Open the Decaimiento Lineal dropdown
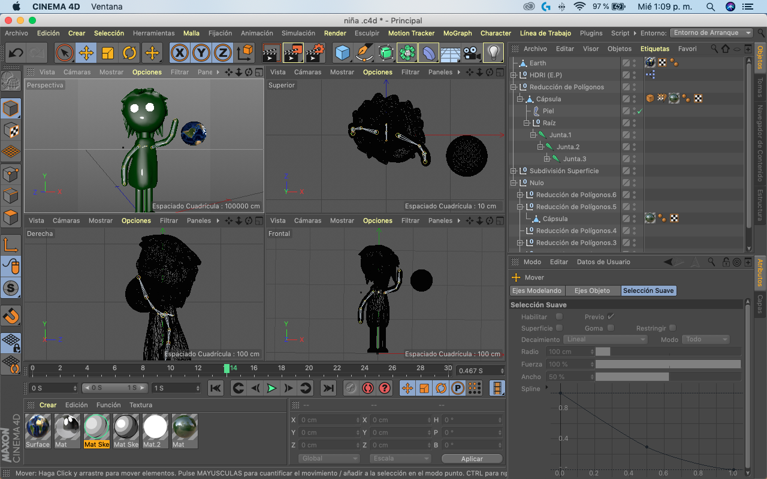The image size is (767, 479). [605, 339]
